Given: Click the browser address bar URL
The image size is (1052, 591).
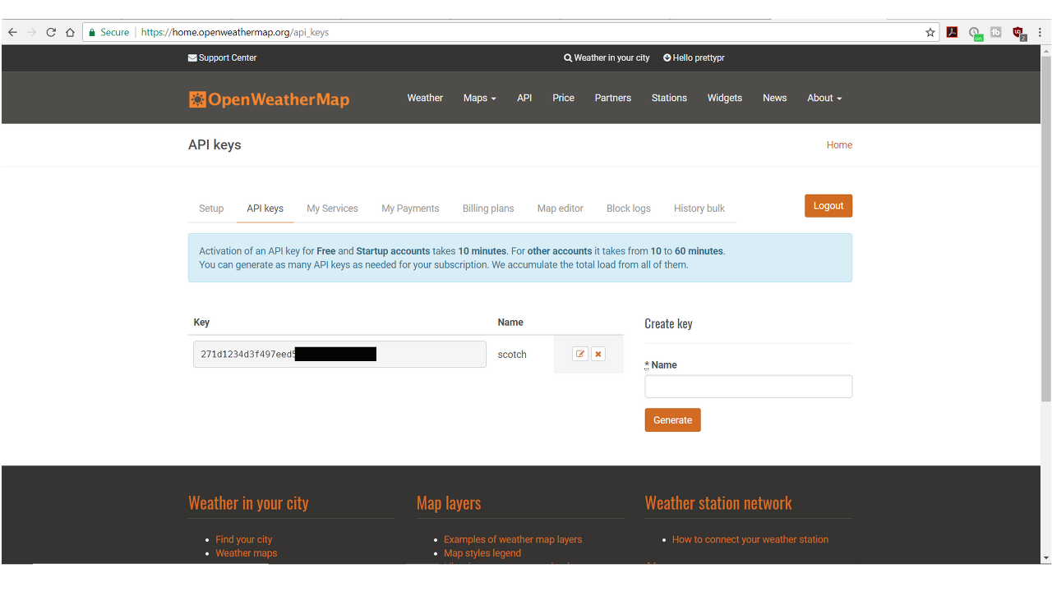Looking at the screenshot, I should 235,32.
